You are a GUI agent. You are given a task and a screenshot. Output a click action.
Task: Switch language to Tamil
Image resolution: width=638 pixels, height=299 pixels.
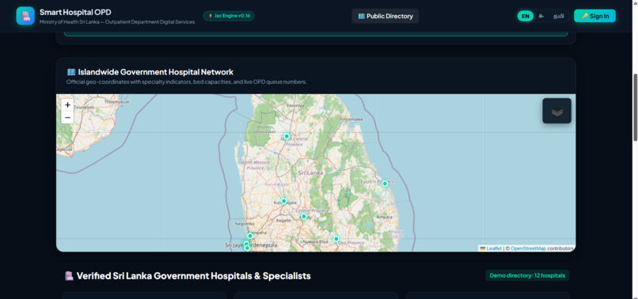pyautogui.click(x=558, y=17)
